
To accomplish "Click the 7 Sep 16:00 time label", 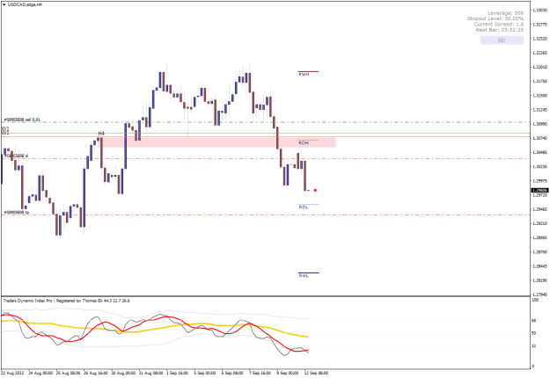I will [260, 373].
